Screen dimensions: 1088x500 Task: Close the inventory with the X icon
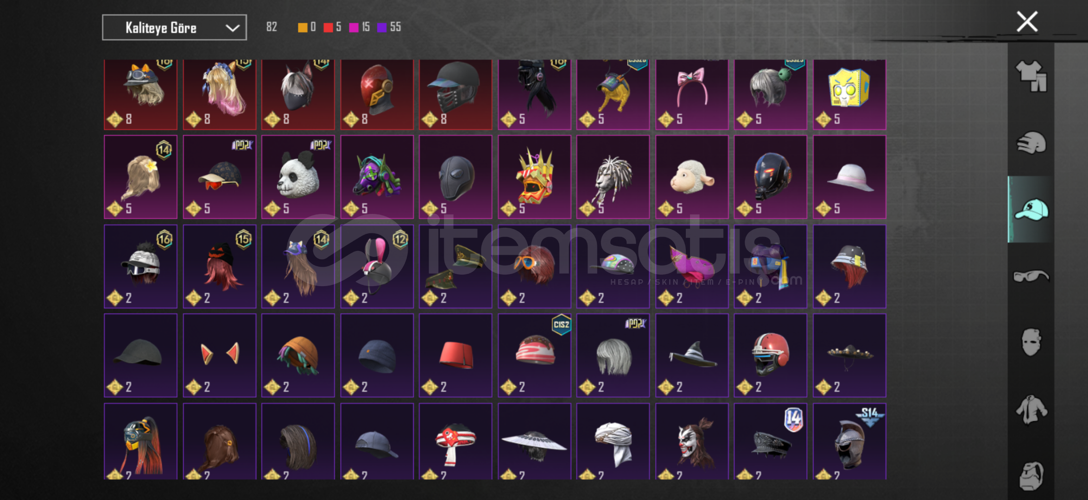(x=1027, y=22)
